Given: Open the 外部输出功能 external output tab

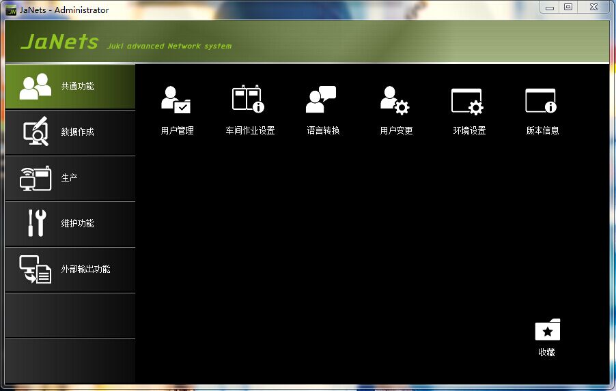Looking at the screenshot, I should [x=70, y=270].
